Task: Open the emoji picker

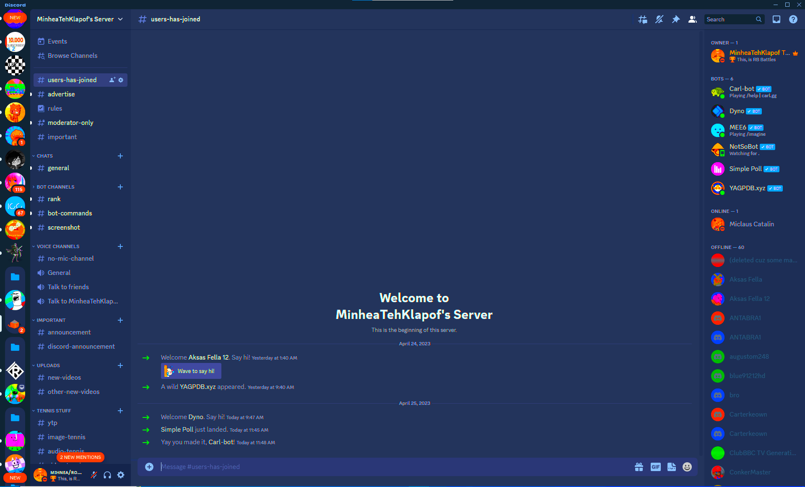Action: click(687, 467)
